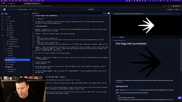The width and height of the screenshot is (182, 102).
Task: Click the Chrome profile avatar
Action: [178, 6]
